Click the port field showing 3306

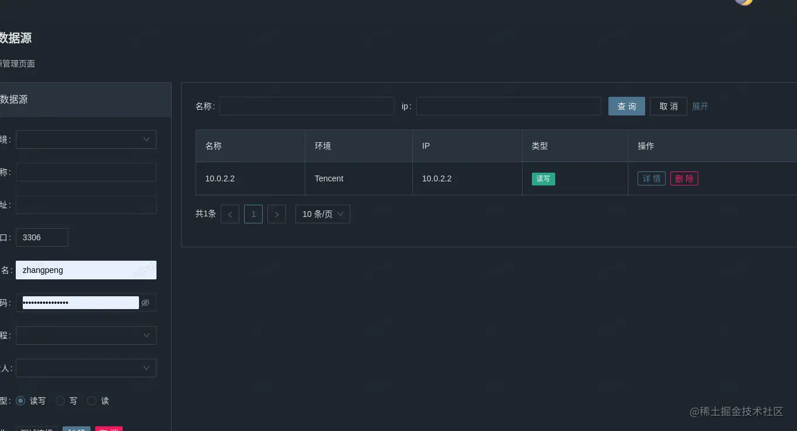(x=42, y=237)
